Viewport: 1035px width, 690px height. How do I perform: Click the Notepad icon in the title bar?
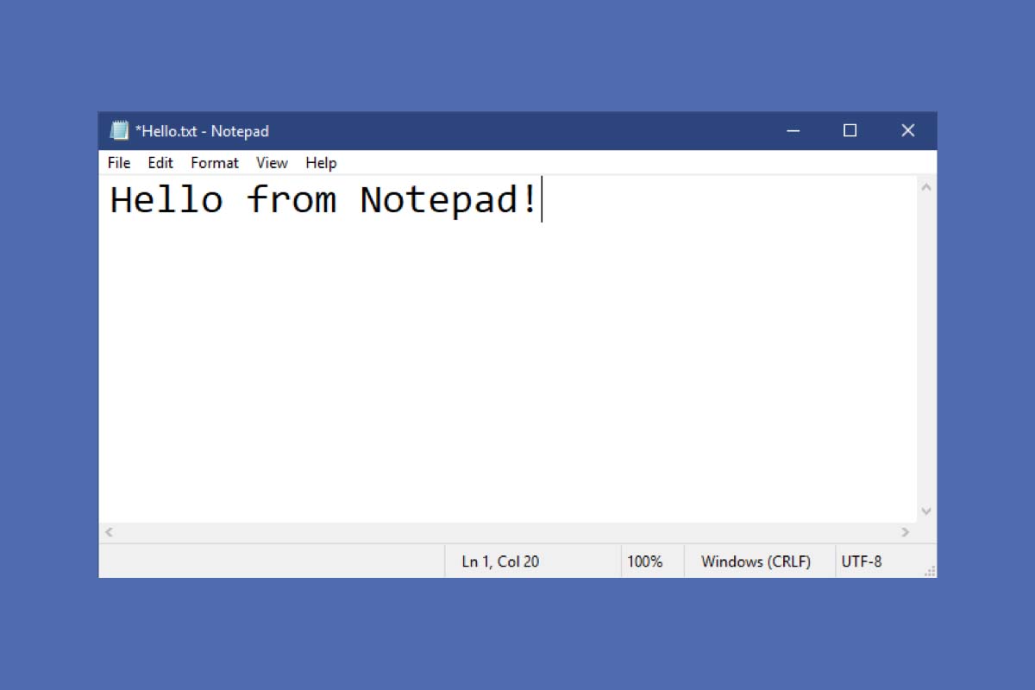119,131
